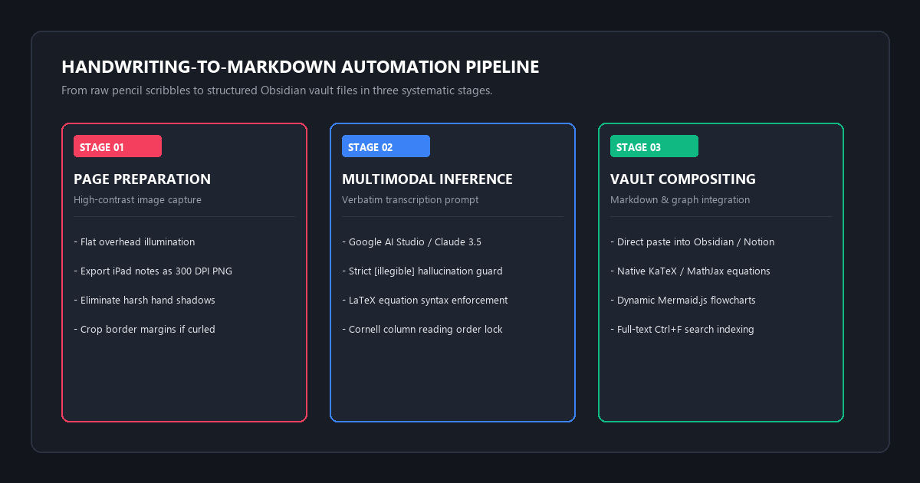Click 'Native KaTeX / MathJax equations' bullet
The width and height of the screenshot is (920, 483).
point(690,271)
